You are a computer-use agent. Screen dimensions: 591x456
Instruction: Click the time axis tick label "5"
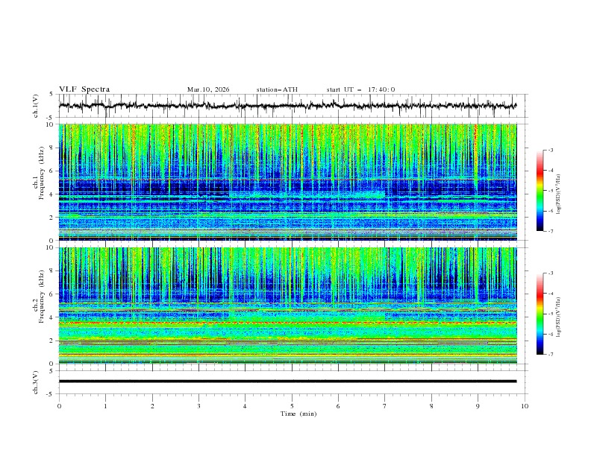pyautogui.click(x=292, y=406)
